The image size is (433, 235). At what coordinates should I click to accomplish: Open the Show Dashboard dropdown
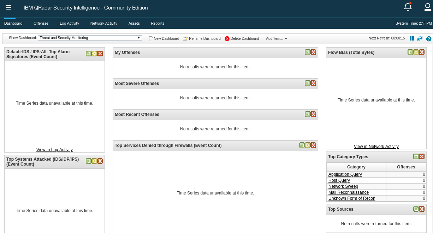click(x=90, y=38)
